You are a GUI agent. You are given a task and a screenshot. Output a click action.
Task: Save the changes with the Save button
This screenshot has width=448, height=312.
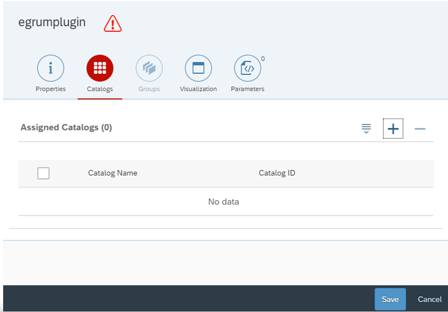390,299
